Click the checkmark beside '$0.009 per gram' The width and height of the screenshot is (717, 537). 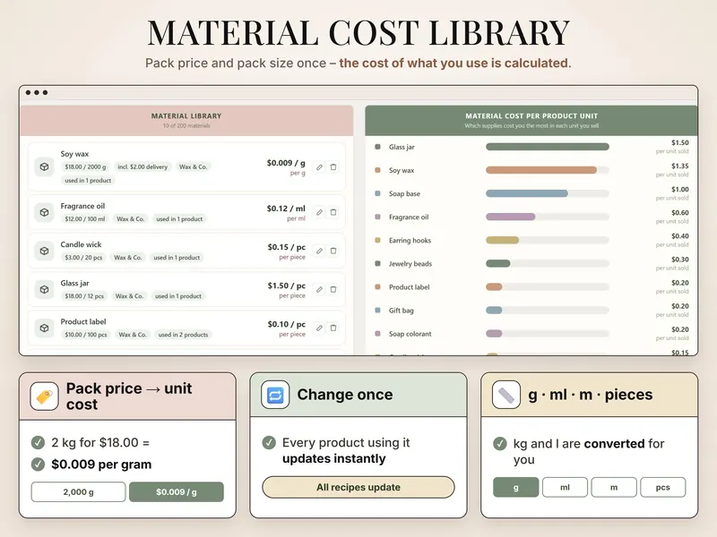pos(38,465)
